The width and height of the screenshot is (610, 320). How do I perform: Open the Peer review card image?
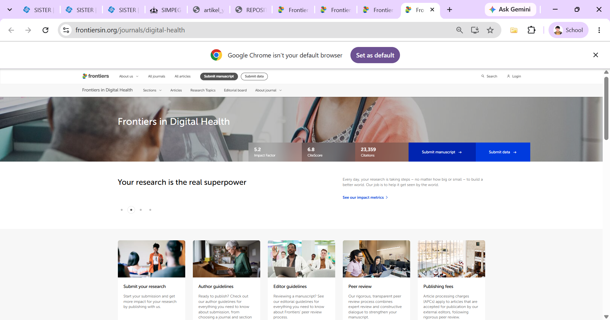(376, 259)
